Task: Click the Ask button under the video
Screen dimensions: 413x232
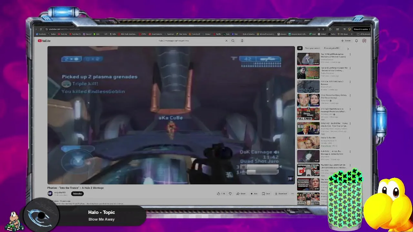Action: pyautogui.click(x=254, y=194)
